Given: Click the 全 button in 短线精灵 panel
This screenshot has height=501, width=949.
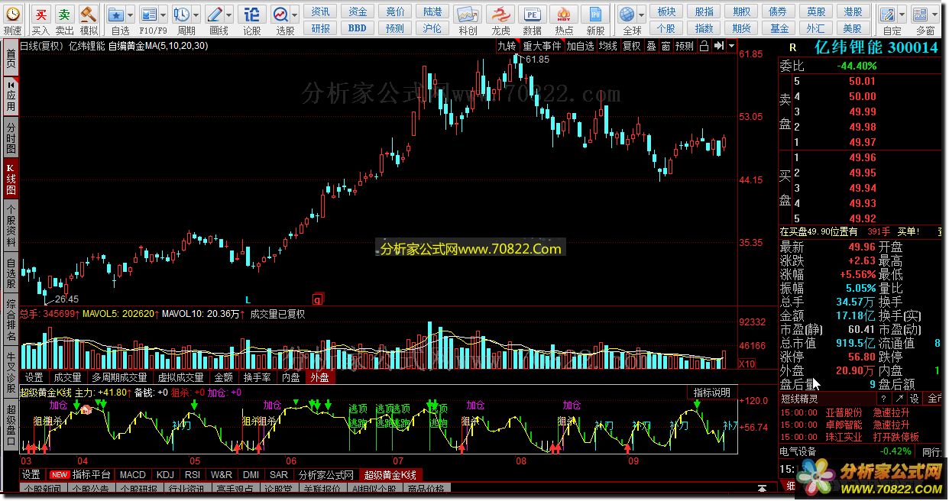Looking at the screenshot, I should [934, 399].
